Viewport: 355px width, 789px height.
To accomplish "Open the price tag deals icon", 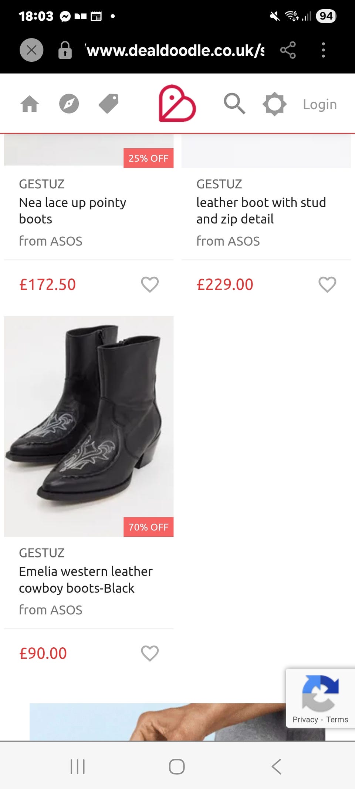I will pos(109,104).
